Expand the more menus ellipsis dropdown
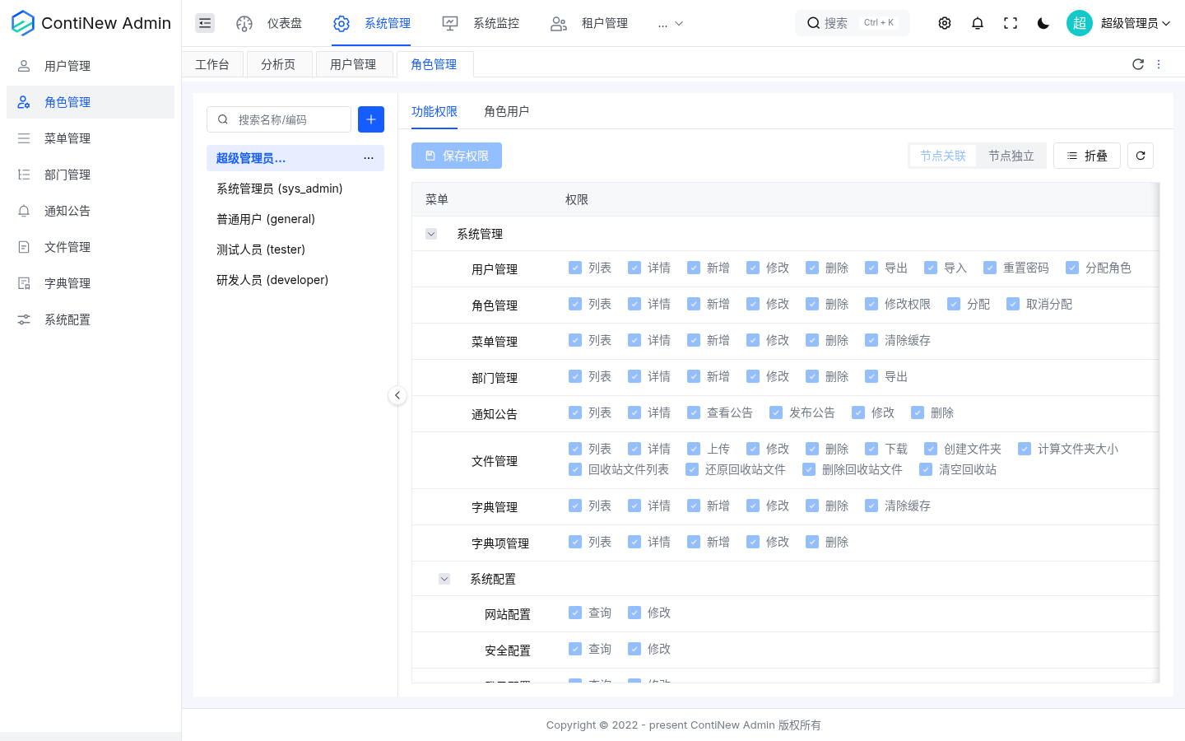The width and height of the screenshot is (1185, 741). click(x=671, y=24)
